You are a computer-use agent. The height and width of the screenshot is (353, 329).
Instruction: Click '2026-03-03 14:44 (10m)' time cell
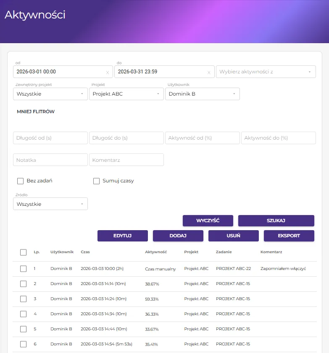[x=104, y=329]
